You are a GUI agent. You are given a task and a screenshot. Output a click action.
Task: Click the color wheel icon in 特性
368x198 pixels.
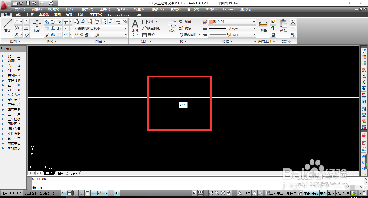pyautogui.click(x=205, y=22)
